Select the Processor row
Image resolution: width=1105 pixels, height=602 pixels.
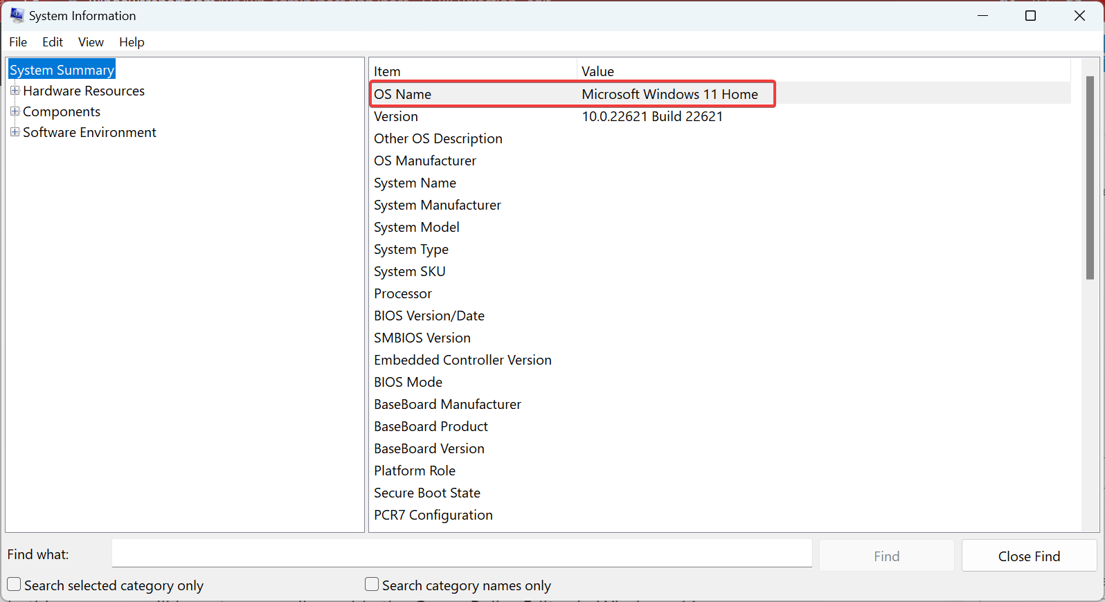tap(720, 293)
